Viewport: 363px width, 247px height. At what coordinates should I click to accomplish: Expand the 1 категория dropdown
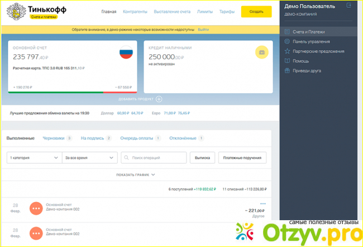tap(34, 158)
